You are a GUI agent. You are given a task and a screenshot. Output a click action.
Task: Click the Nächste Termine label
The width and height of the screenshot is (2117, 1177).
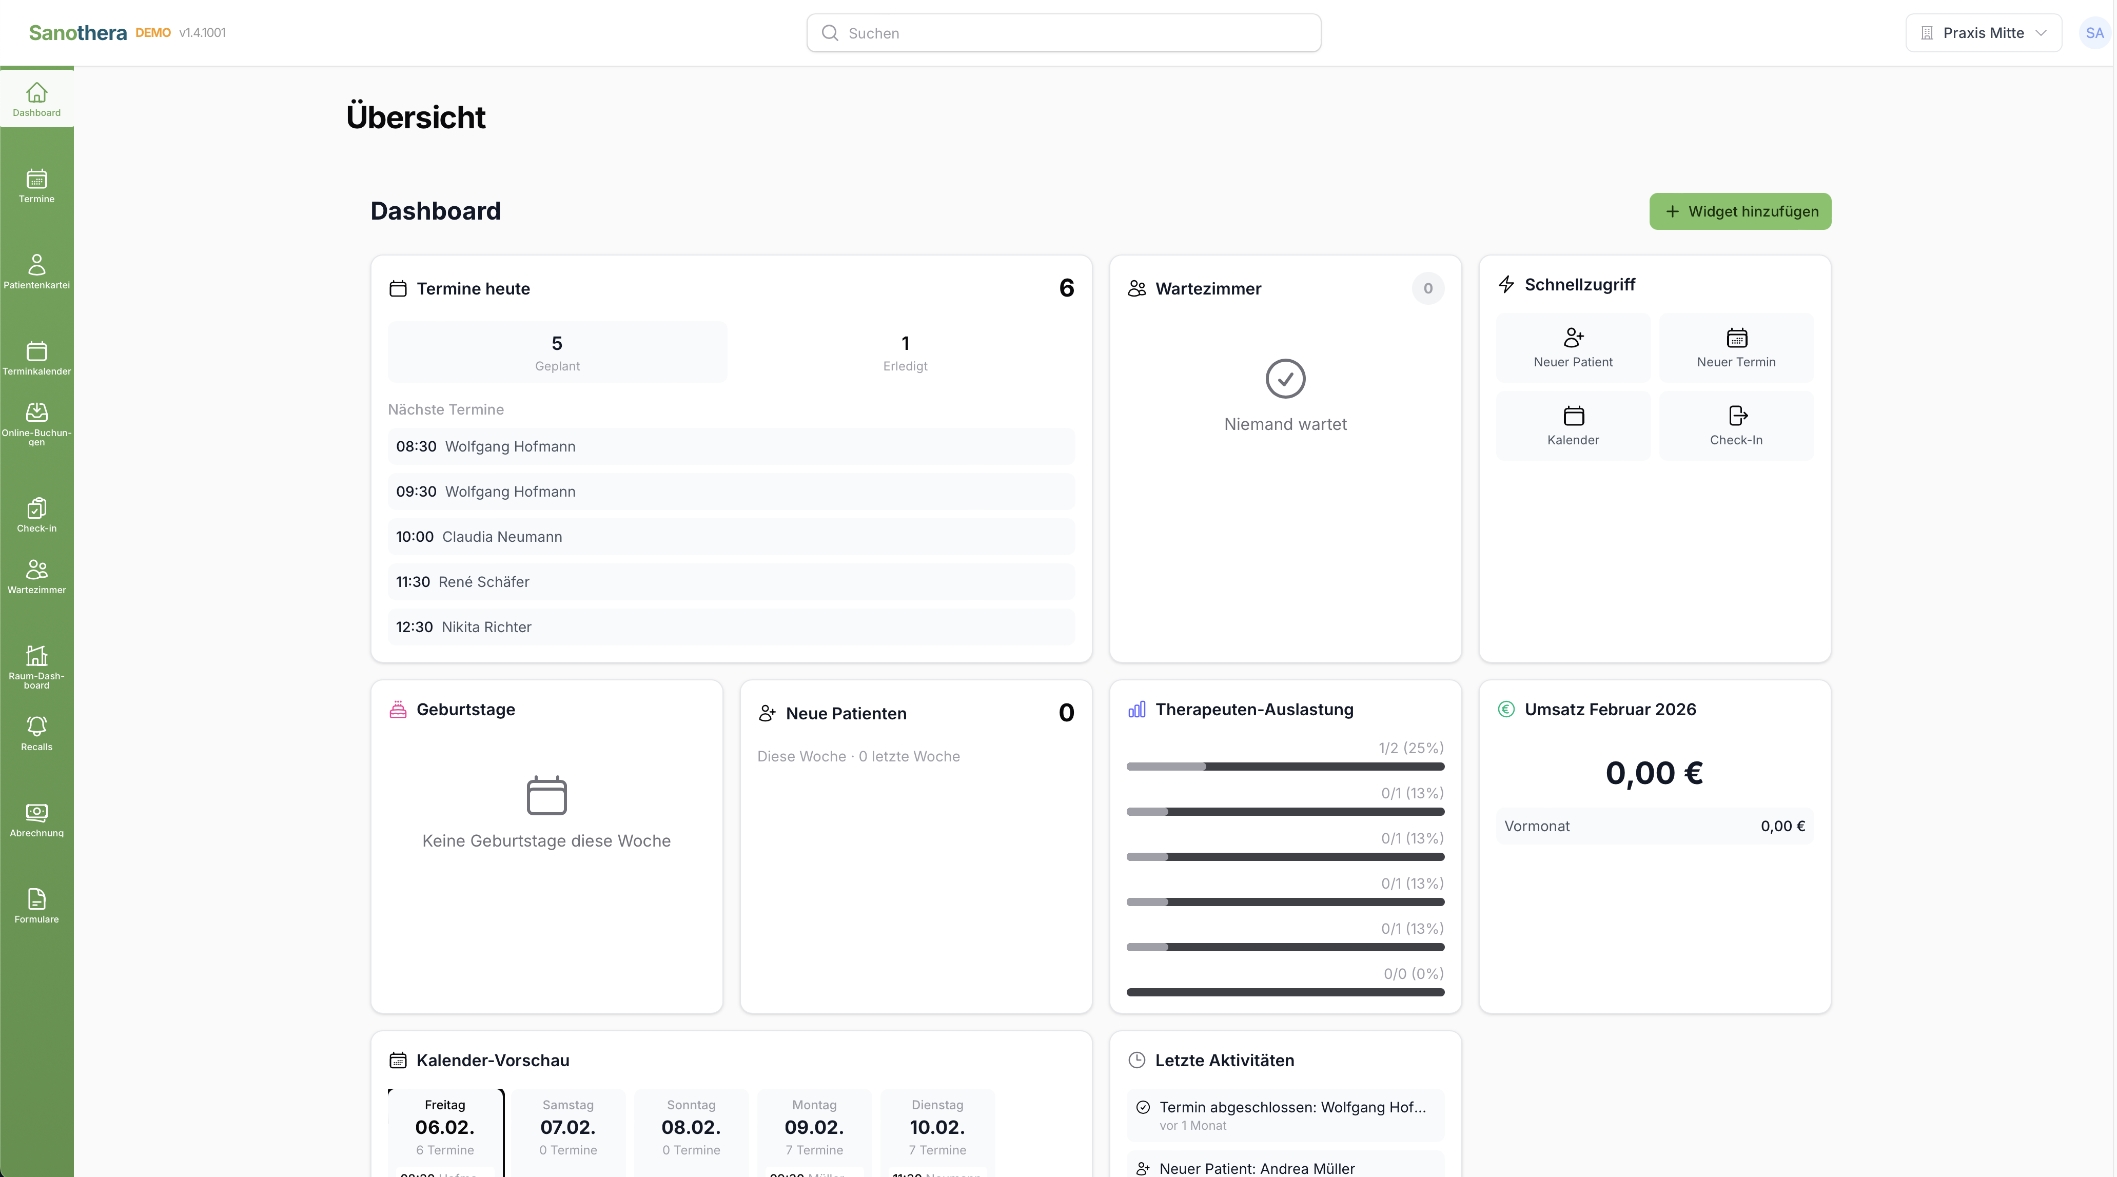[445, 409]
